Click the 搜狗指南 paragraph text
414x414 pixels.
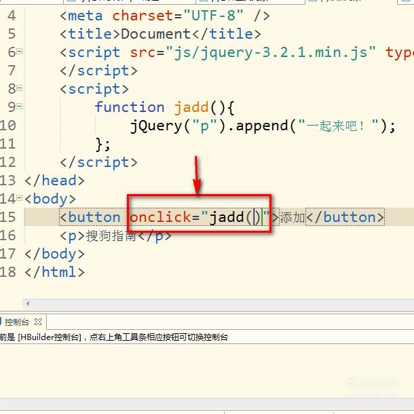click(111, 236)
